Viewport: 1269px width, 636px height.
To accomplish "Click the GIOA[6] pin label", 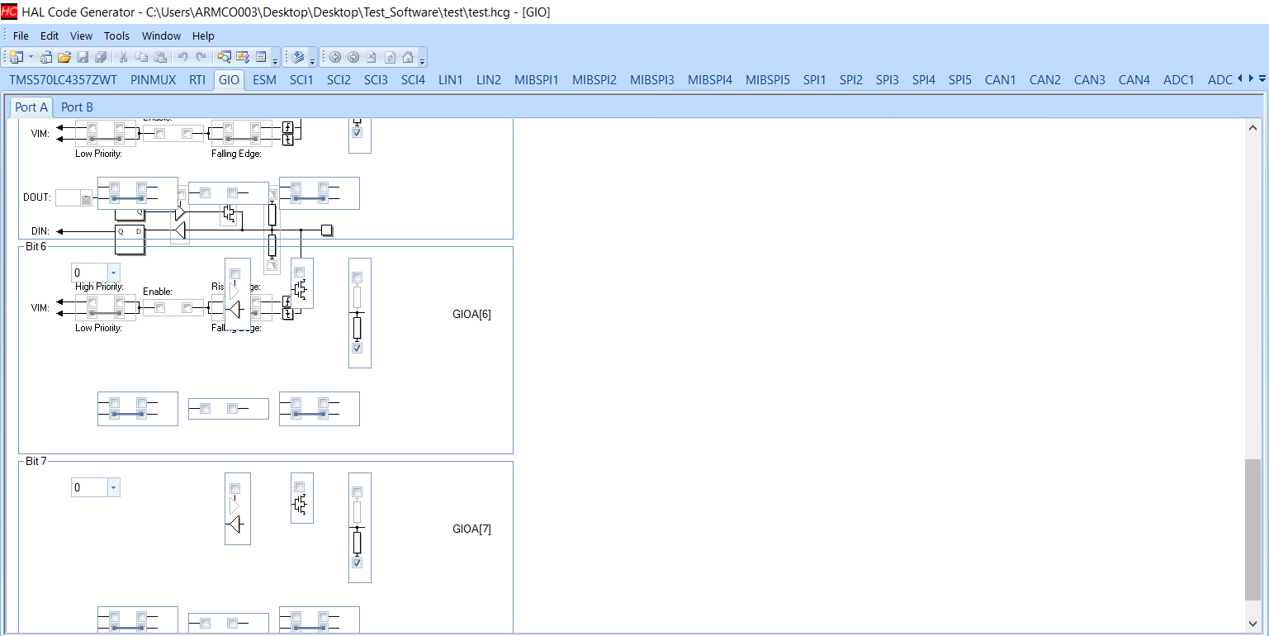I will [471, 314].
